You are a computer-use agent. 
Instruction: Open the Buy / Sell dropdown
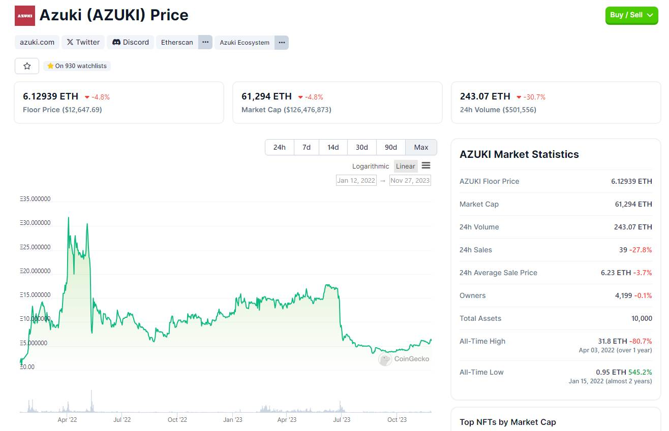click(631, 15)
